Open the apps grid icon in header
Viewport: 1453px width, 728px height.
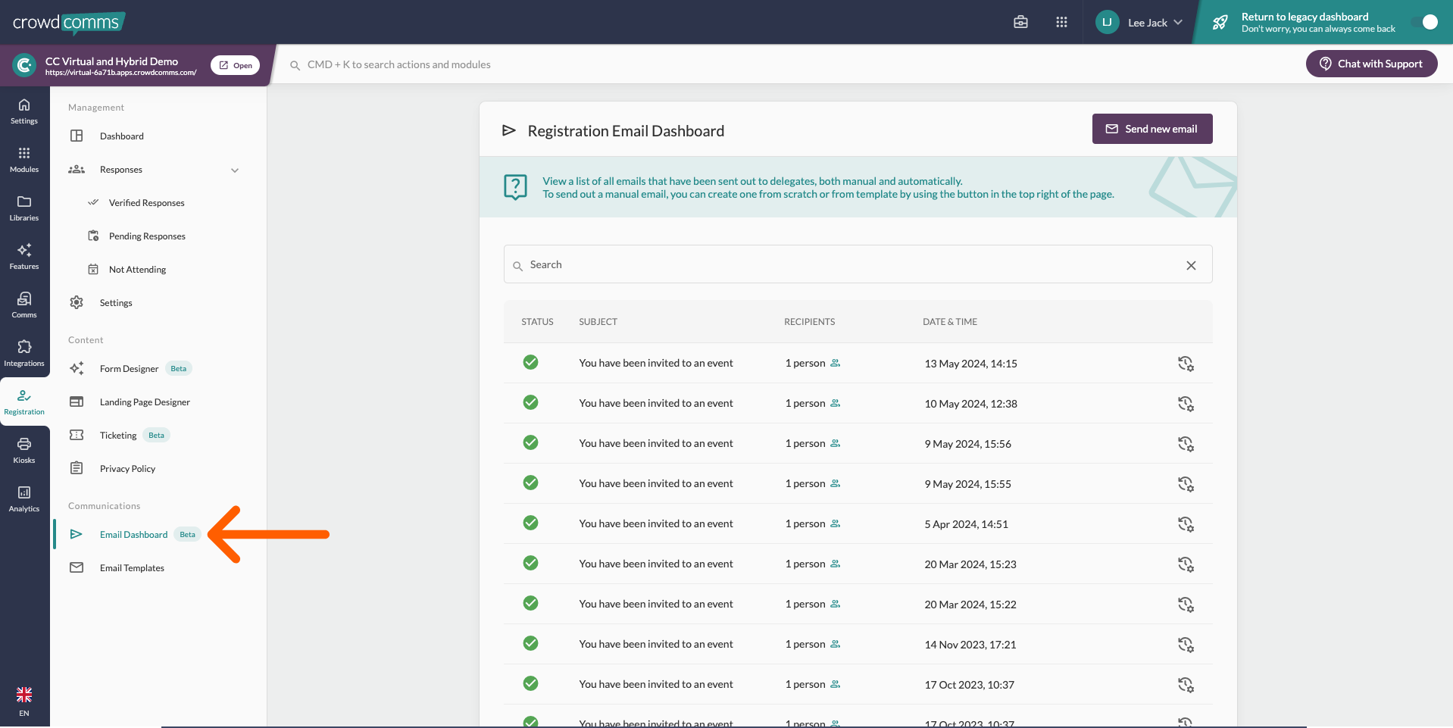(1061, 22)
